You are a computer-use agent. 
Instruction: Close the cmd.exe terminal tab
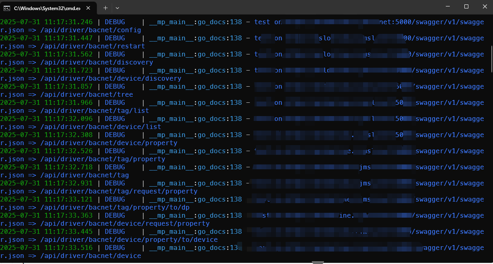(x=88, y=8)
